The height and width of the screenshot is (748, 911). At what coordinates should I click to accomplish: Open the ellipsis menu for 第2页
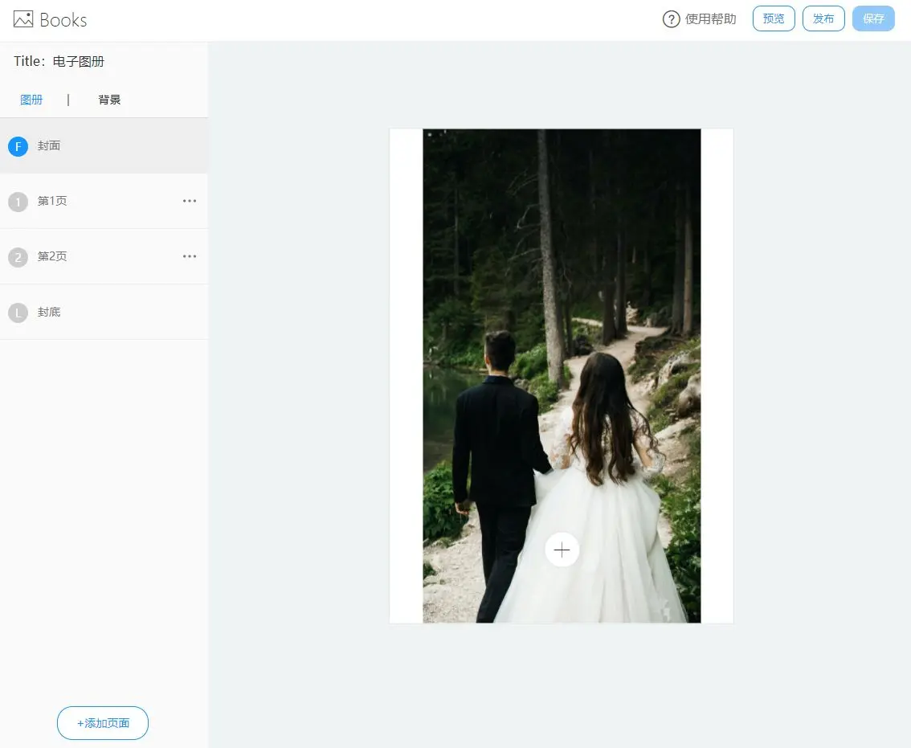pyautogui.click(x=190, y=256)
